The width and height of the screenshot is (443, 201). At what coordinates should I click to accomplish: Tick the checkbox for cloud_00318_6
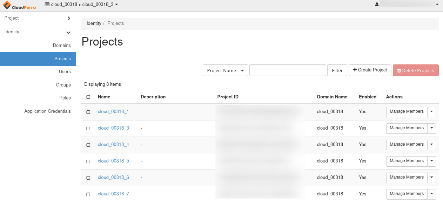coord(88,178)
